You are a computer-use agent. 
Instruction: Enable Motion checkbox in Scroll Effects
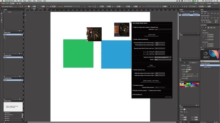(202, 30)
